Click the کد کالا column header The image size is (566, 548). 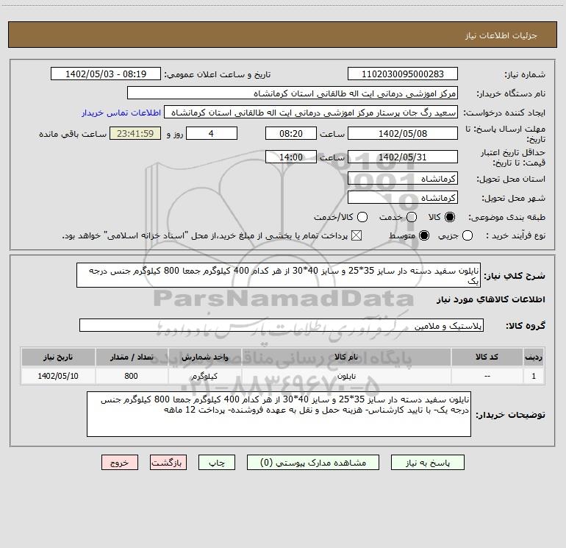[487, 357]
